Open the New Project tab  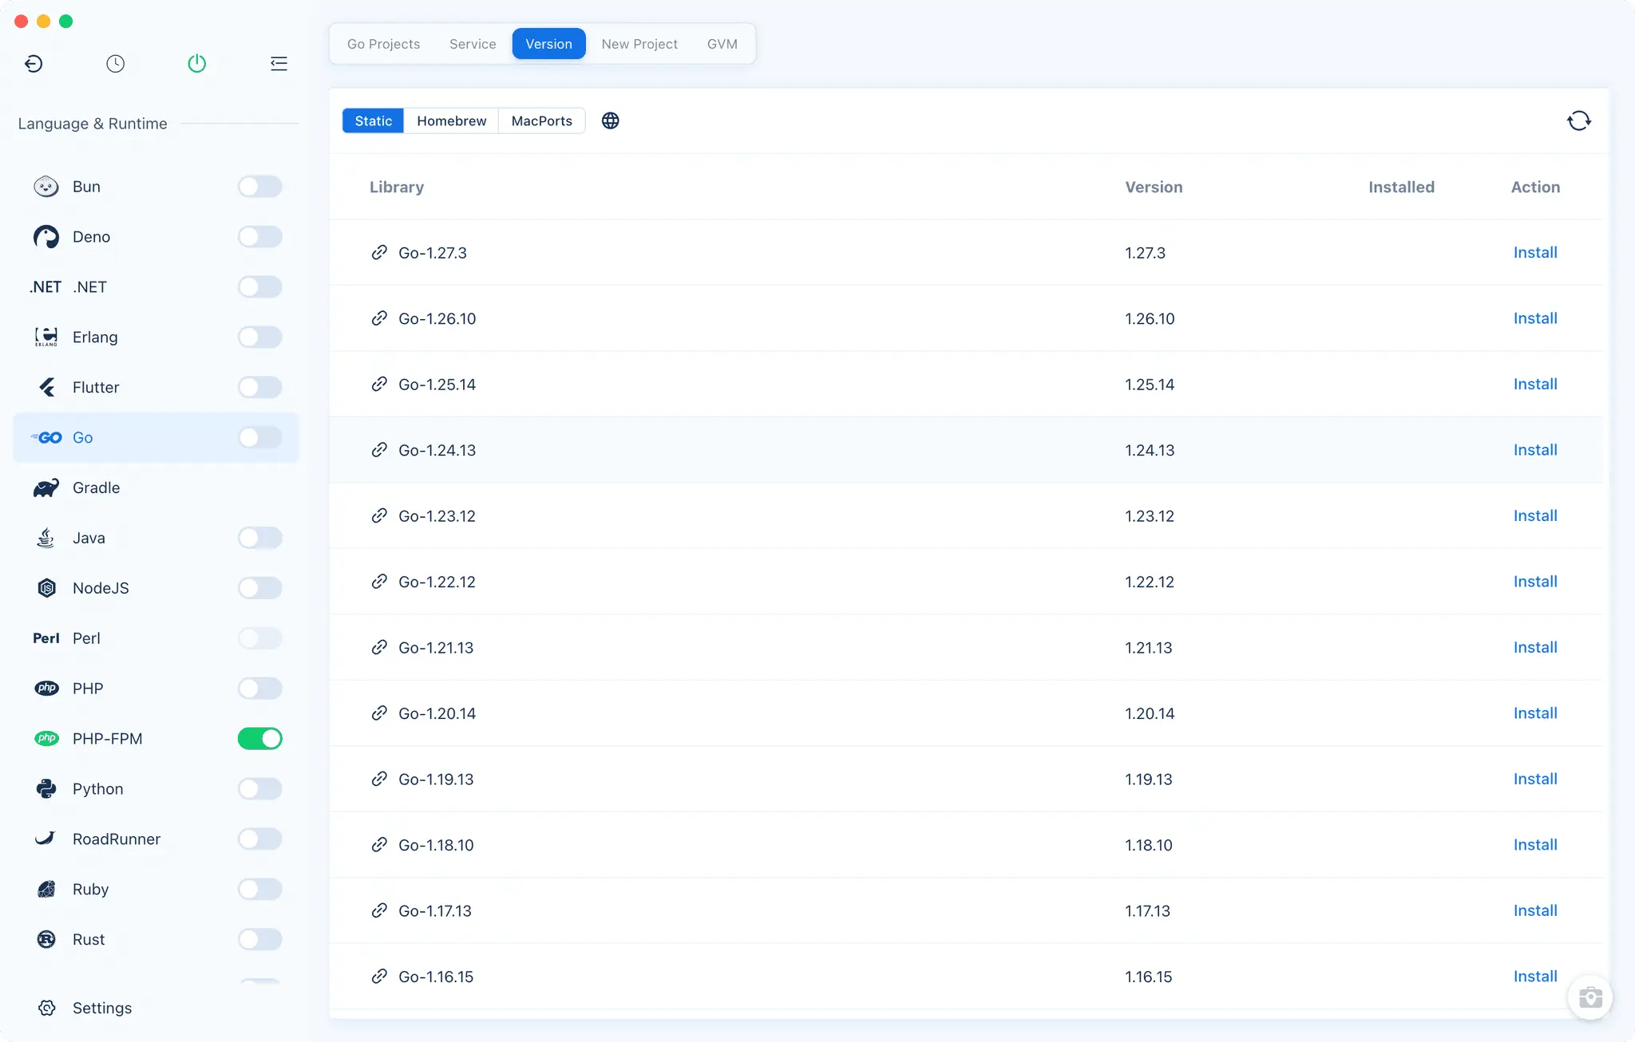tap(639, 44)
